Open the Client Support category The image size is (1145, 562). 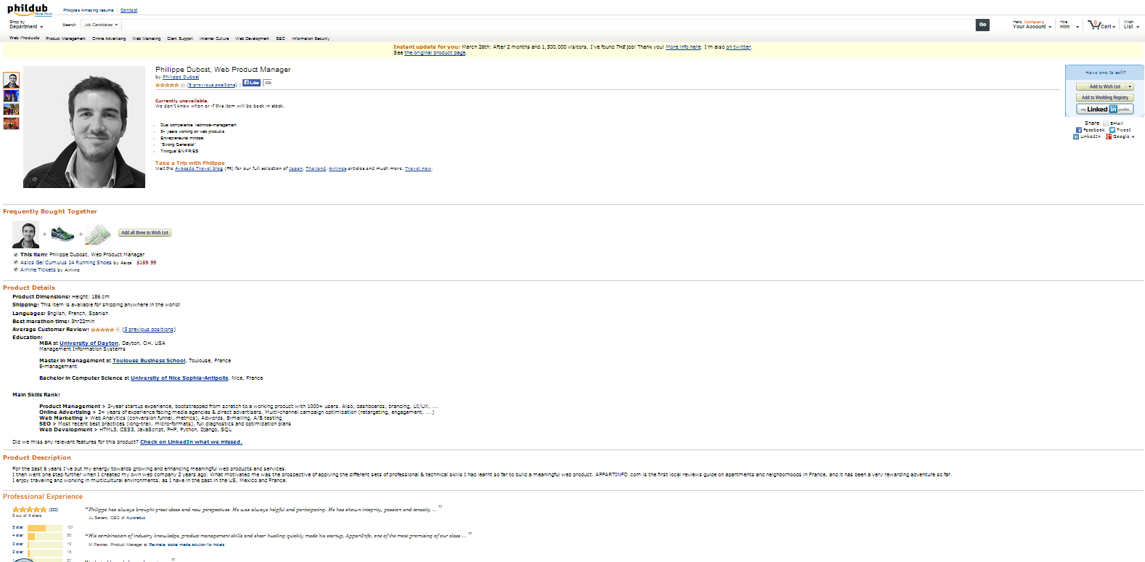(x=180, y=38)
